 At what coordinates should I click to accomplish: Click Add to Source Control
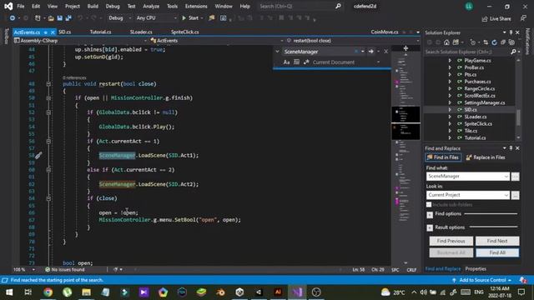click(482, 280)
